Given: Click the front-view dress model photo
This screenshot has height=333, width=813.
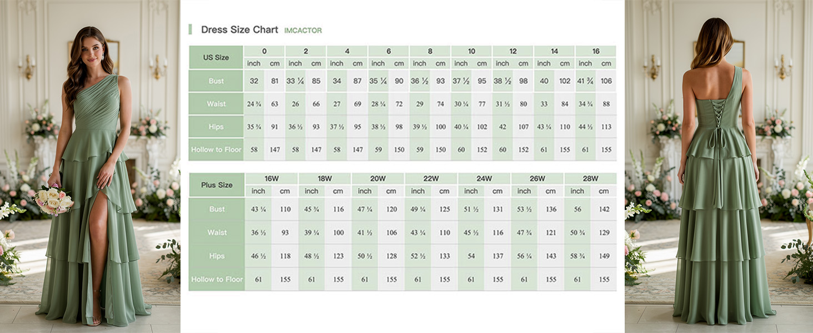Looking at the screenshot, I should (x=90, y=167).
